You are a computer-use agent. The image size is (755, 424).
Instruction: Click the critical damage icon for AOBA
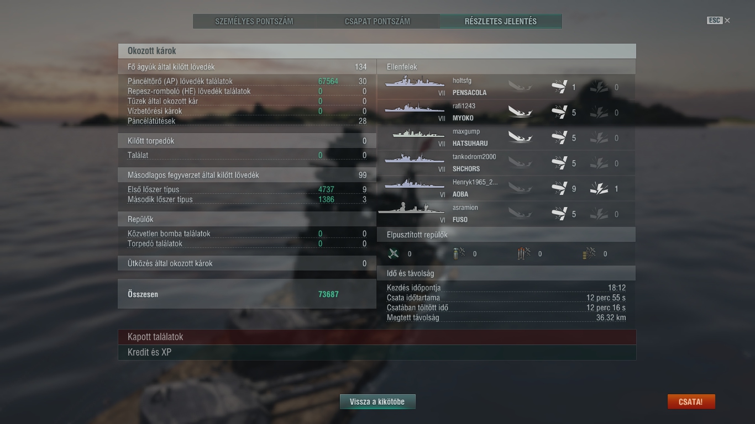point(599,188)
